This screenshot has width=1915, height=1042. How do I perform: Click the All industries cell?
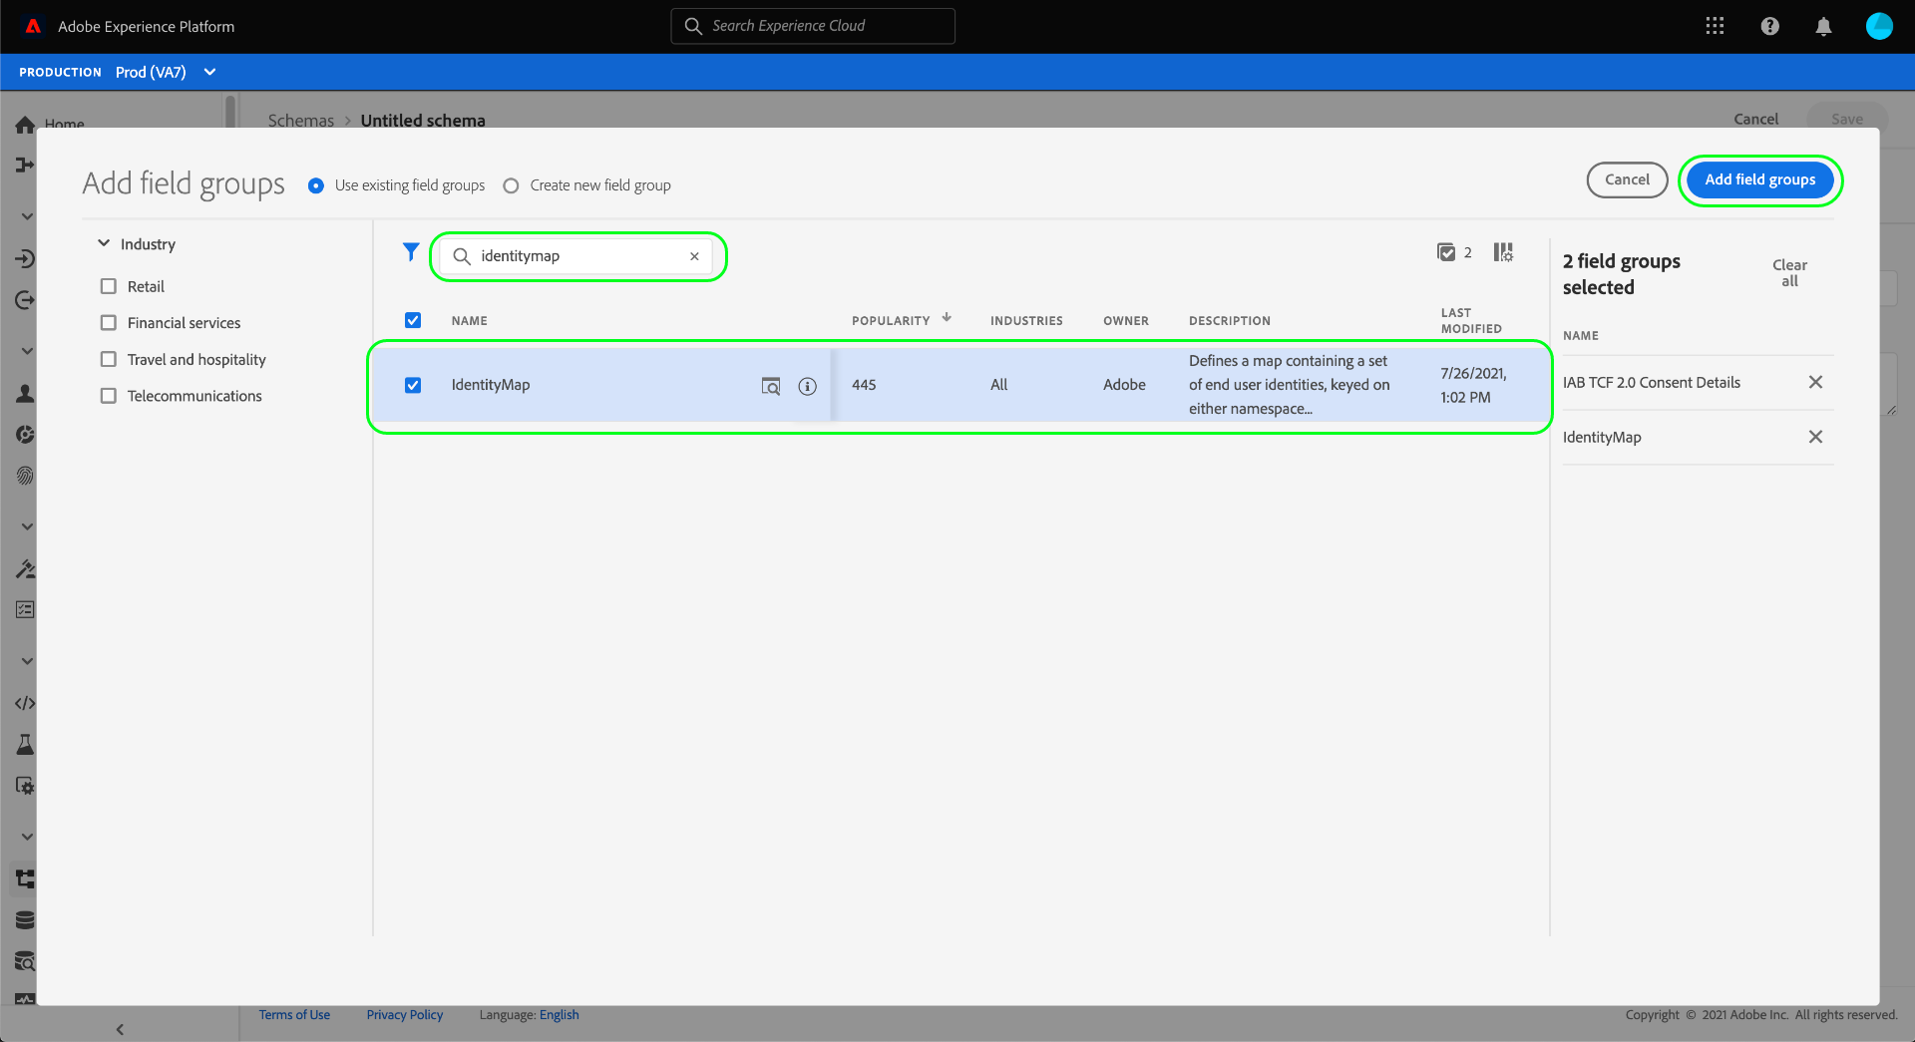click(998, 385)
